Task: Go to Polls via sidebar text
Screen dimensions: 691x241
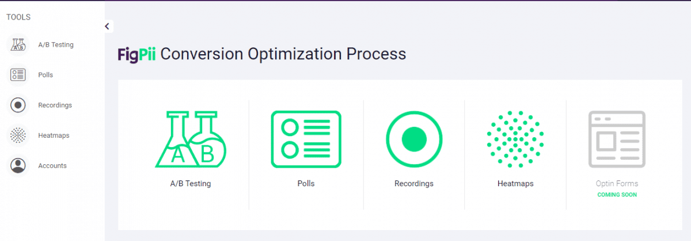Action: point(45,75)
